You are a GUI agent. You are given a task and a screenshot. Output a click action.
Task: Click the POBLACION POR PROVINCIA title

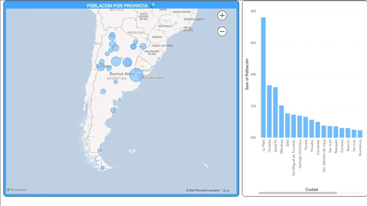coord(117,6)
